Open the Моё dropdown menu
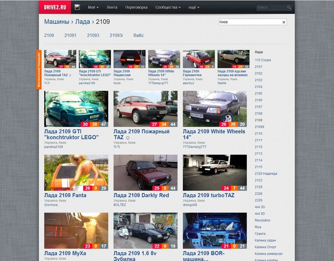This screenshot has height=261, width=334. click(x=93, y=7)
